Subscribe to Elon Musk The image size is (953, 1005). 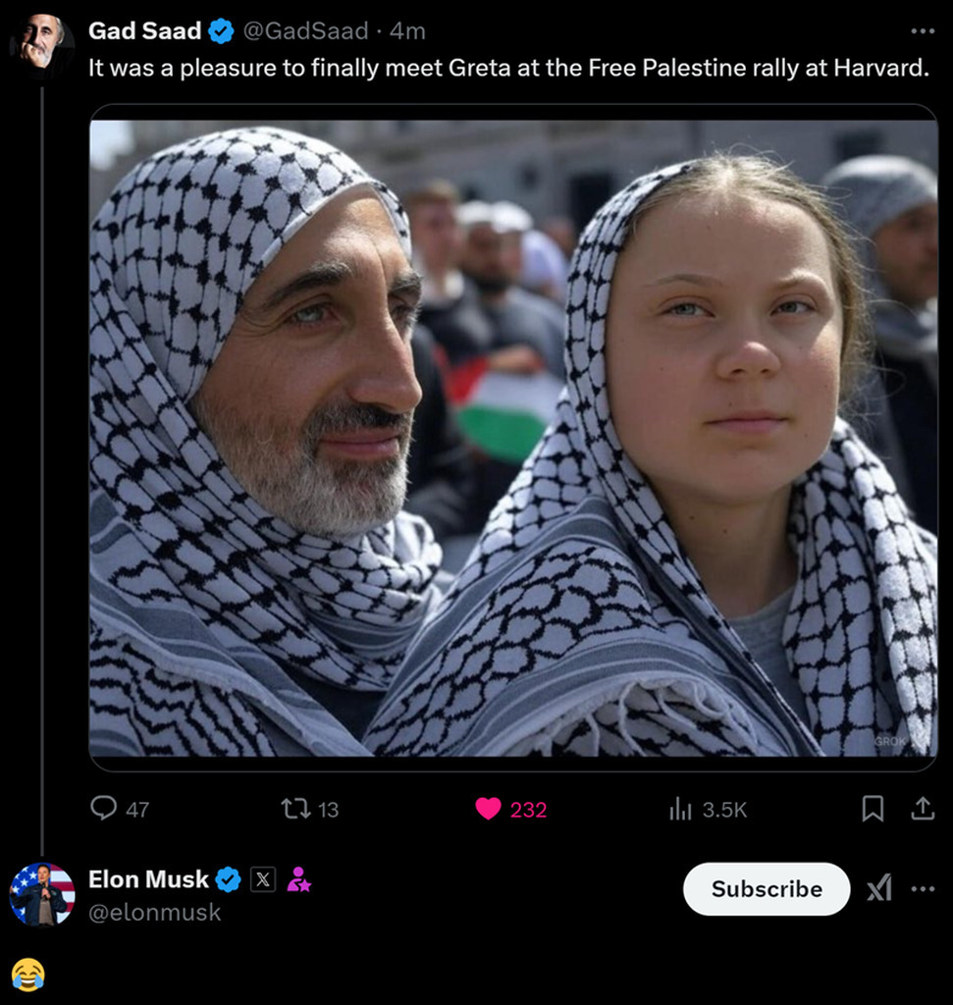[x=766, y=889]
